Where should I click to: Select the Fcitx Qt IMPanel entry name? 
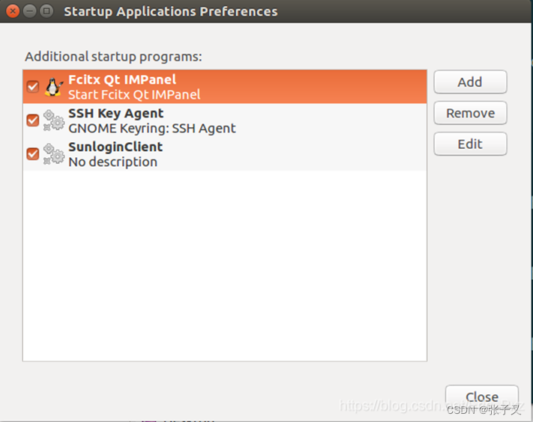tap(121, 79)
